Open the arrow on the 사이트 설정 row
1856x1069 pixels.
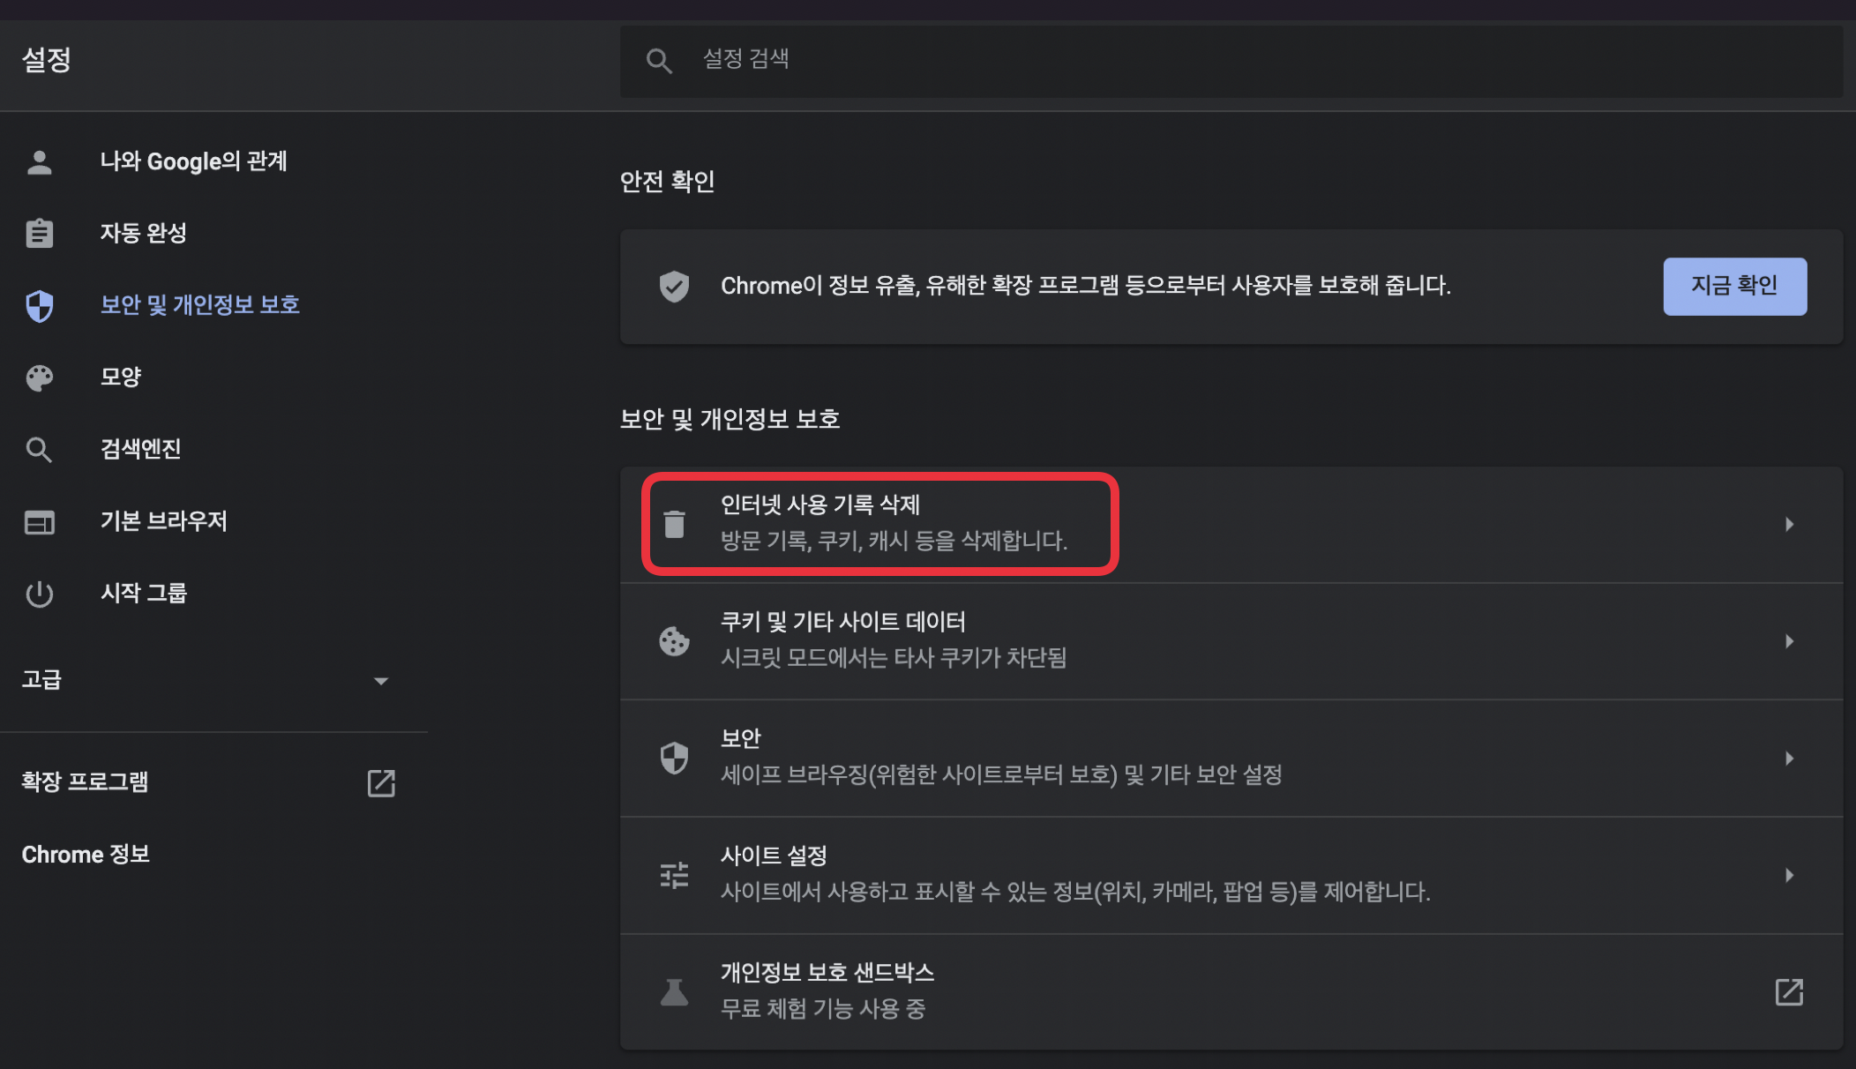(x=1789, y=875)
